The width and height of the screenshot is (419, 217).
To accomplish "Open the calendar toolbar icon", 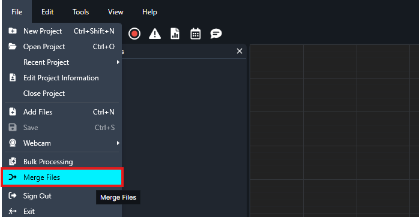I will pyautogui.click(x=195, y=34).
